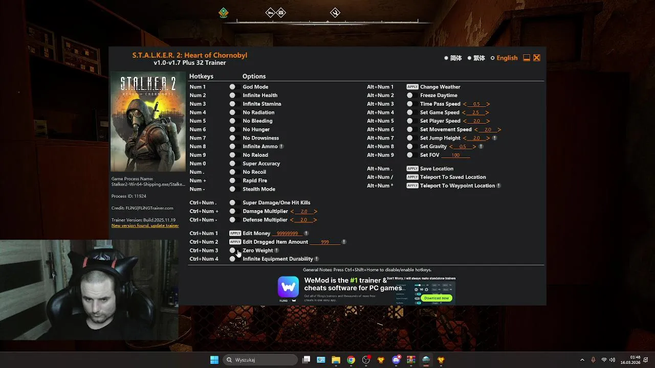Screen dimensions: 655x368
Task: Open WinRAR from taskbar
Action: pyautogui.click(x=411, y=360)
